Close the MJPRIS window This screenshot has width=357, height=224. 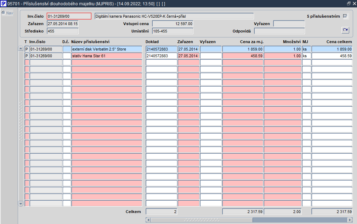click(x=354, y=4)
